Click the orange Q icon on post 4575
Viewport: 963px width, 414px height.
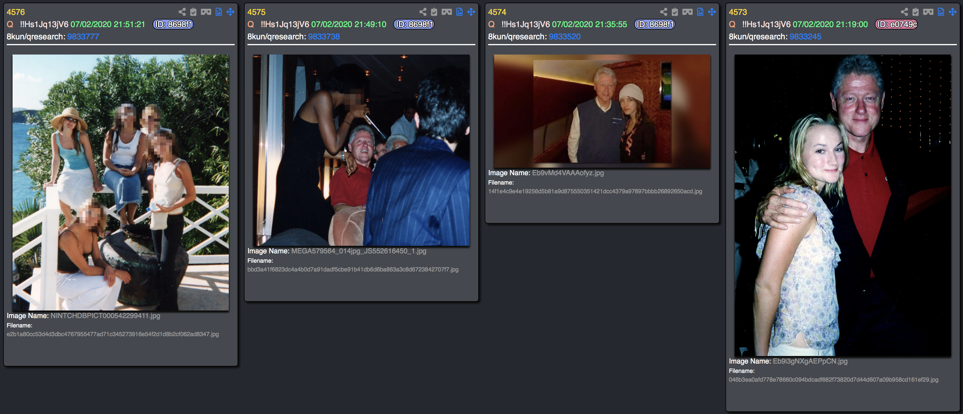click(x=251, y=24)
